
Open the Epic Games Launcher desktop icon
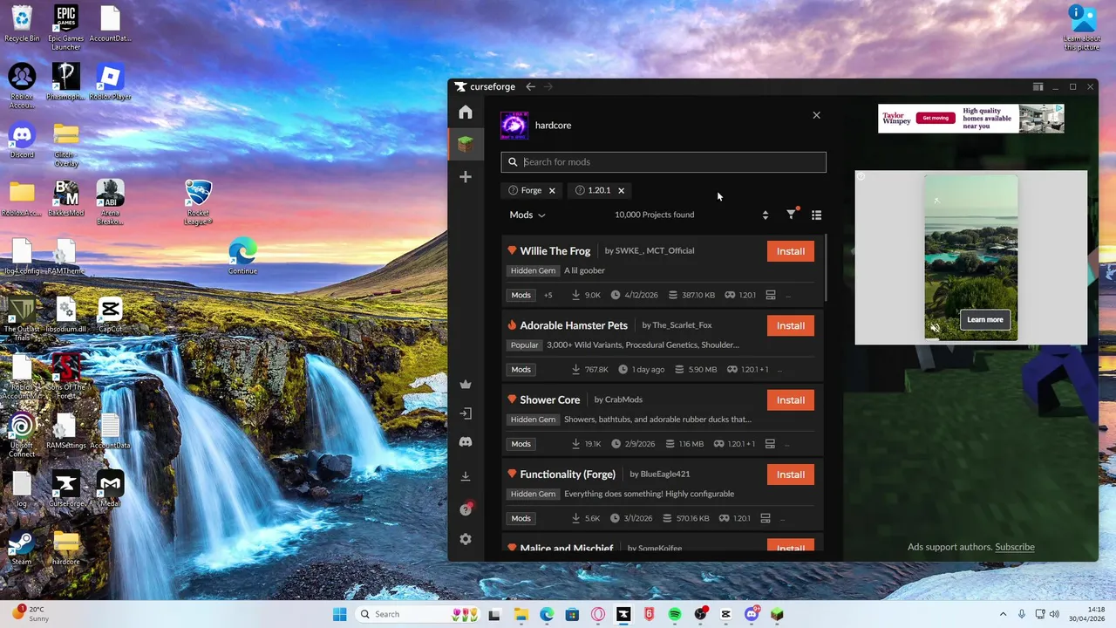(65, 27)
